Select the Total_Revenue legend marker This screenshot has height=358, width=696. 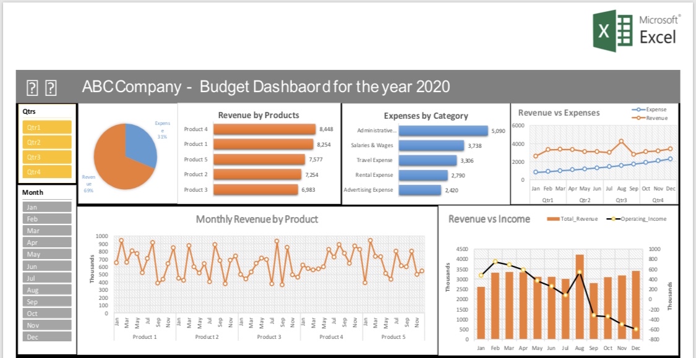[554, 219]
